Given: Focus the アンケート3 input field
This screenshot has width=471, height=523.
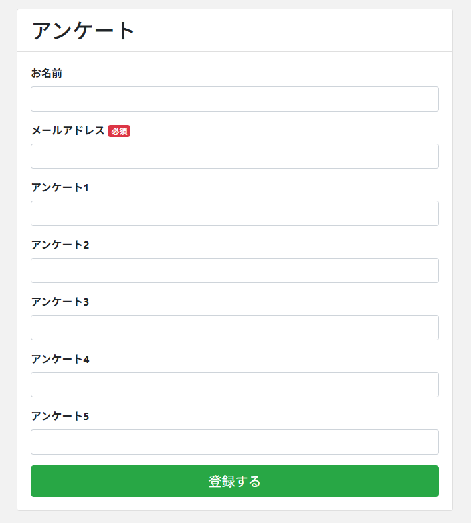Looking at the screenshot, I should (235, 328).
